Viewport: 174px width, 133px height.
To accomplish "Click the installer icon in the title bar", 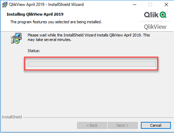I will (5, 5).
